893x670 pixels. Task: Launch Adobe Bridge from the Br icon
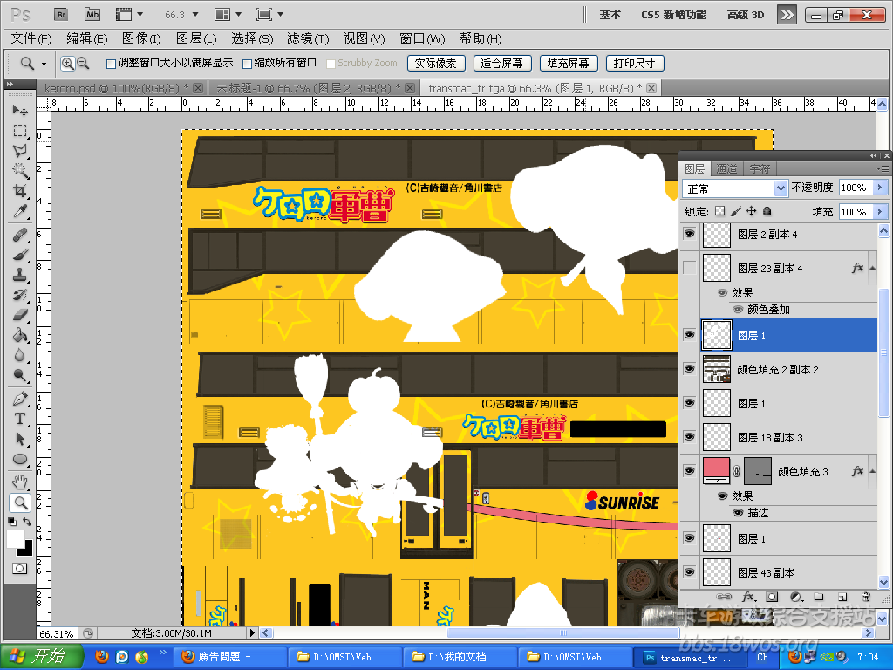[x=61, y=15]
